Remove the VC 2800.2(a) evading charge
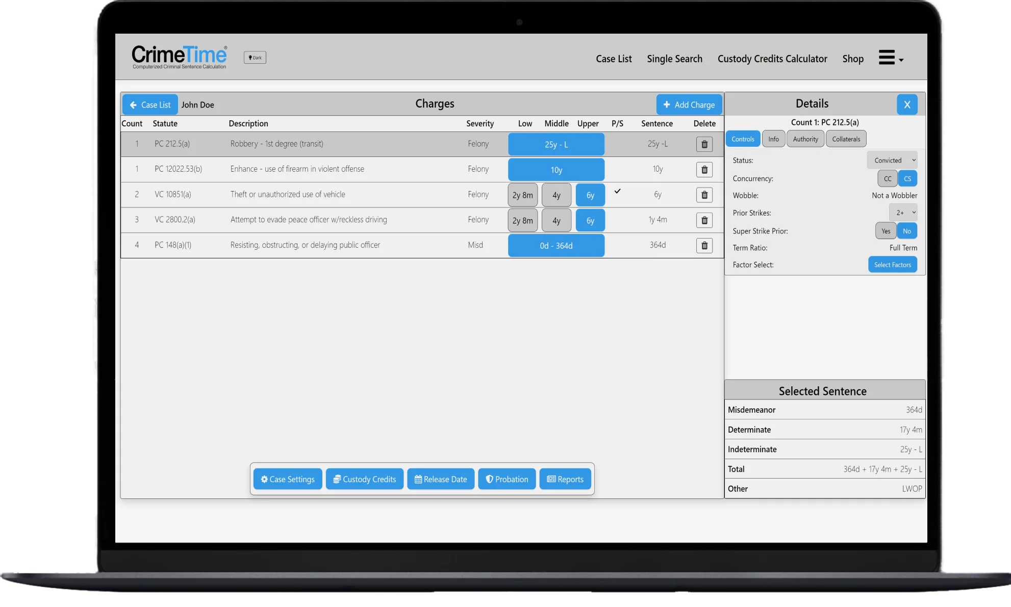This screenshot has width=1011, height=607. (704, 220)
